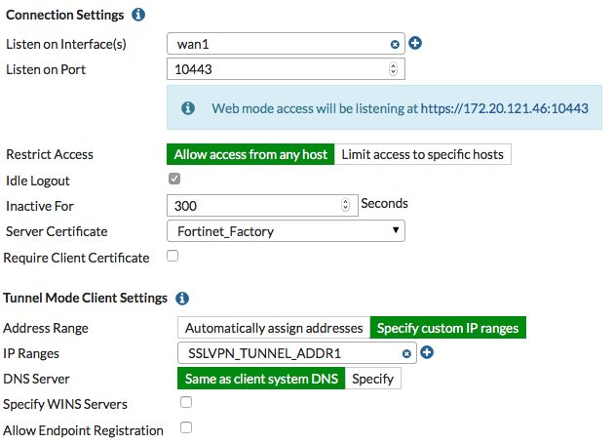The height and width of the screenshot is (444, 614).
Task: Remove wan1 from the interface list
Action: pos(395,45)
